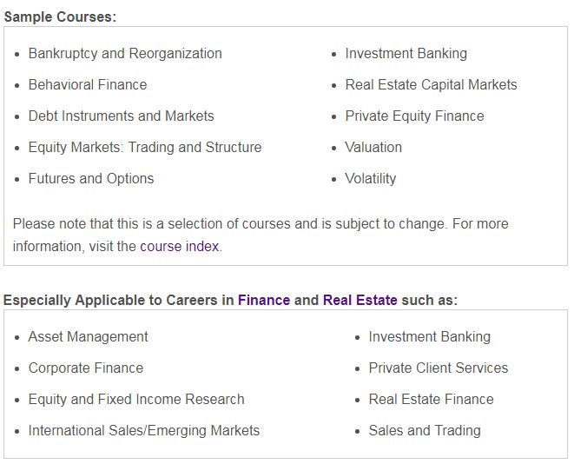Select Sales and Trading career item
574x464 pixels.
[x=425, y=431]
